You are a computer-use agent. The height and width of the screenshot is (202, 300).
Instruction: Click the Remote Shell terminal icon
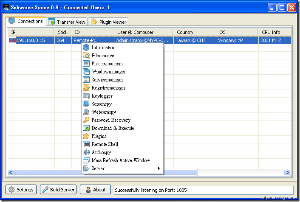click(x=86, y=144)
